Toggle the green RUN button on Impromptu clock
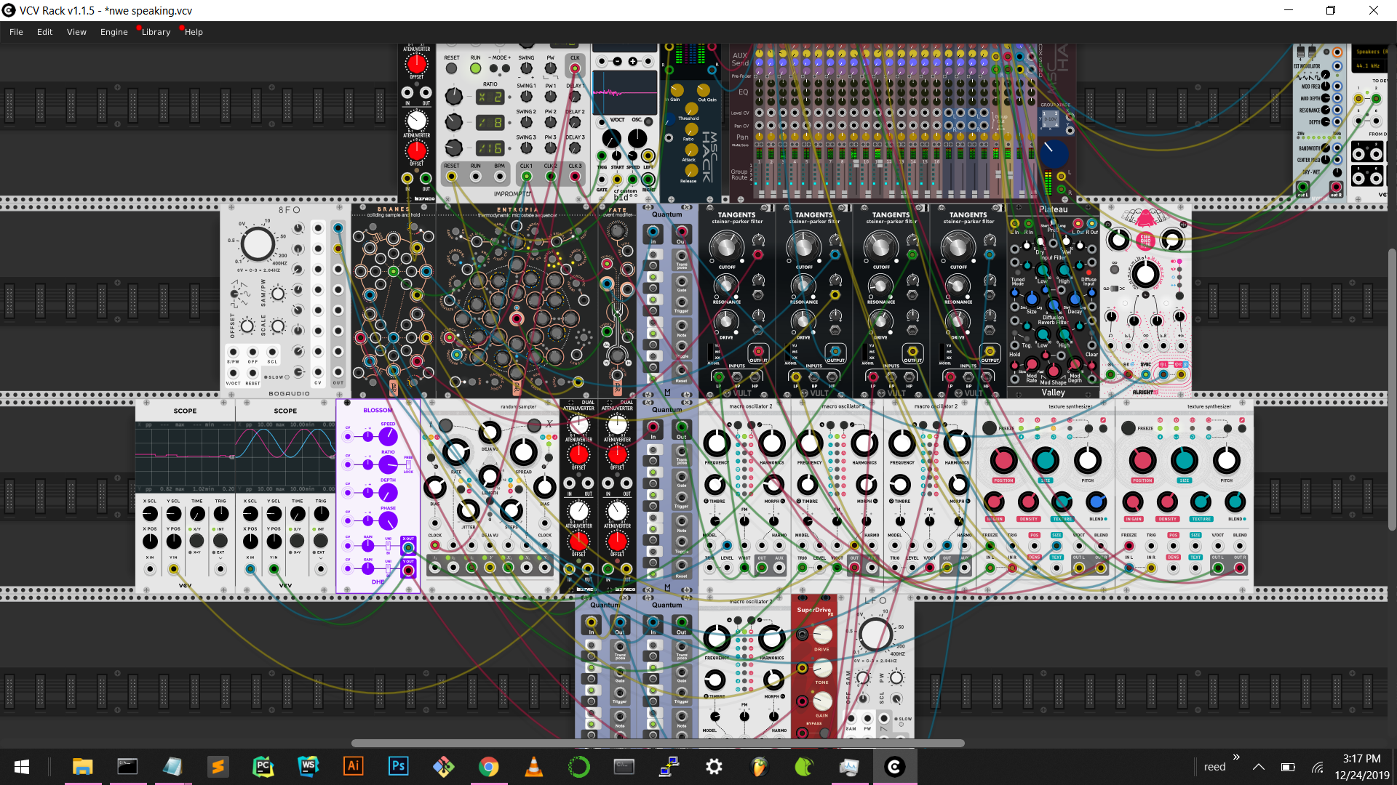The image size is (1397, 785). (475, 68)
